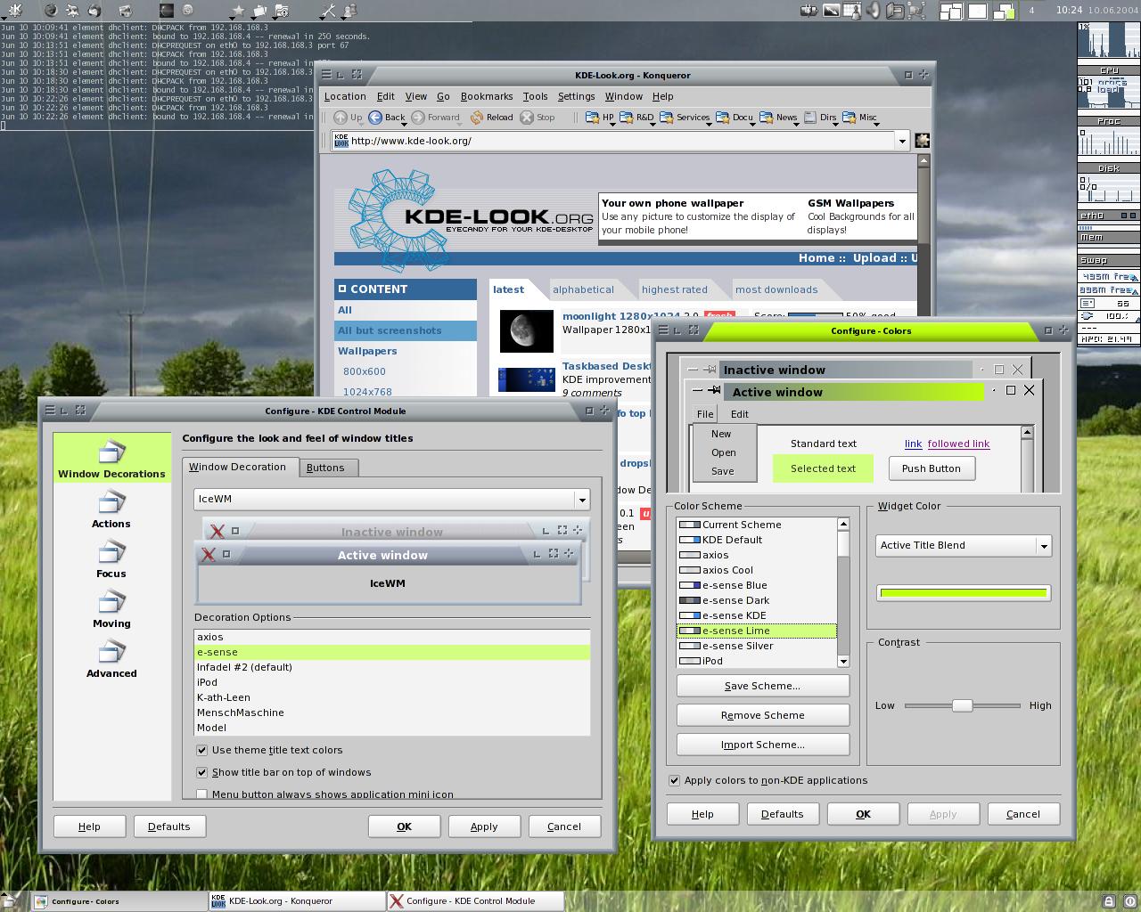
Task: Open the Location menu in Konqueror
Action: 345,96
